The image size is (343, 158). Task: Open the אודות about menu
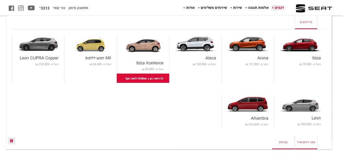point(189,8)
